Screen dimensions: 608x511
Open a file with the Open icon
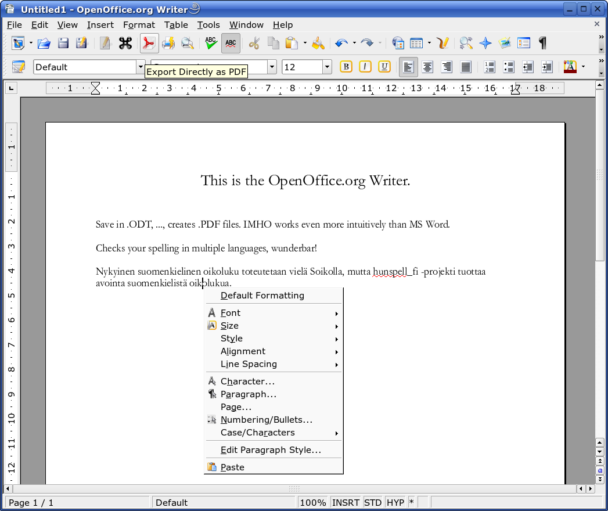[x=44, y=43]
